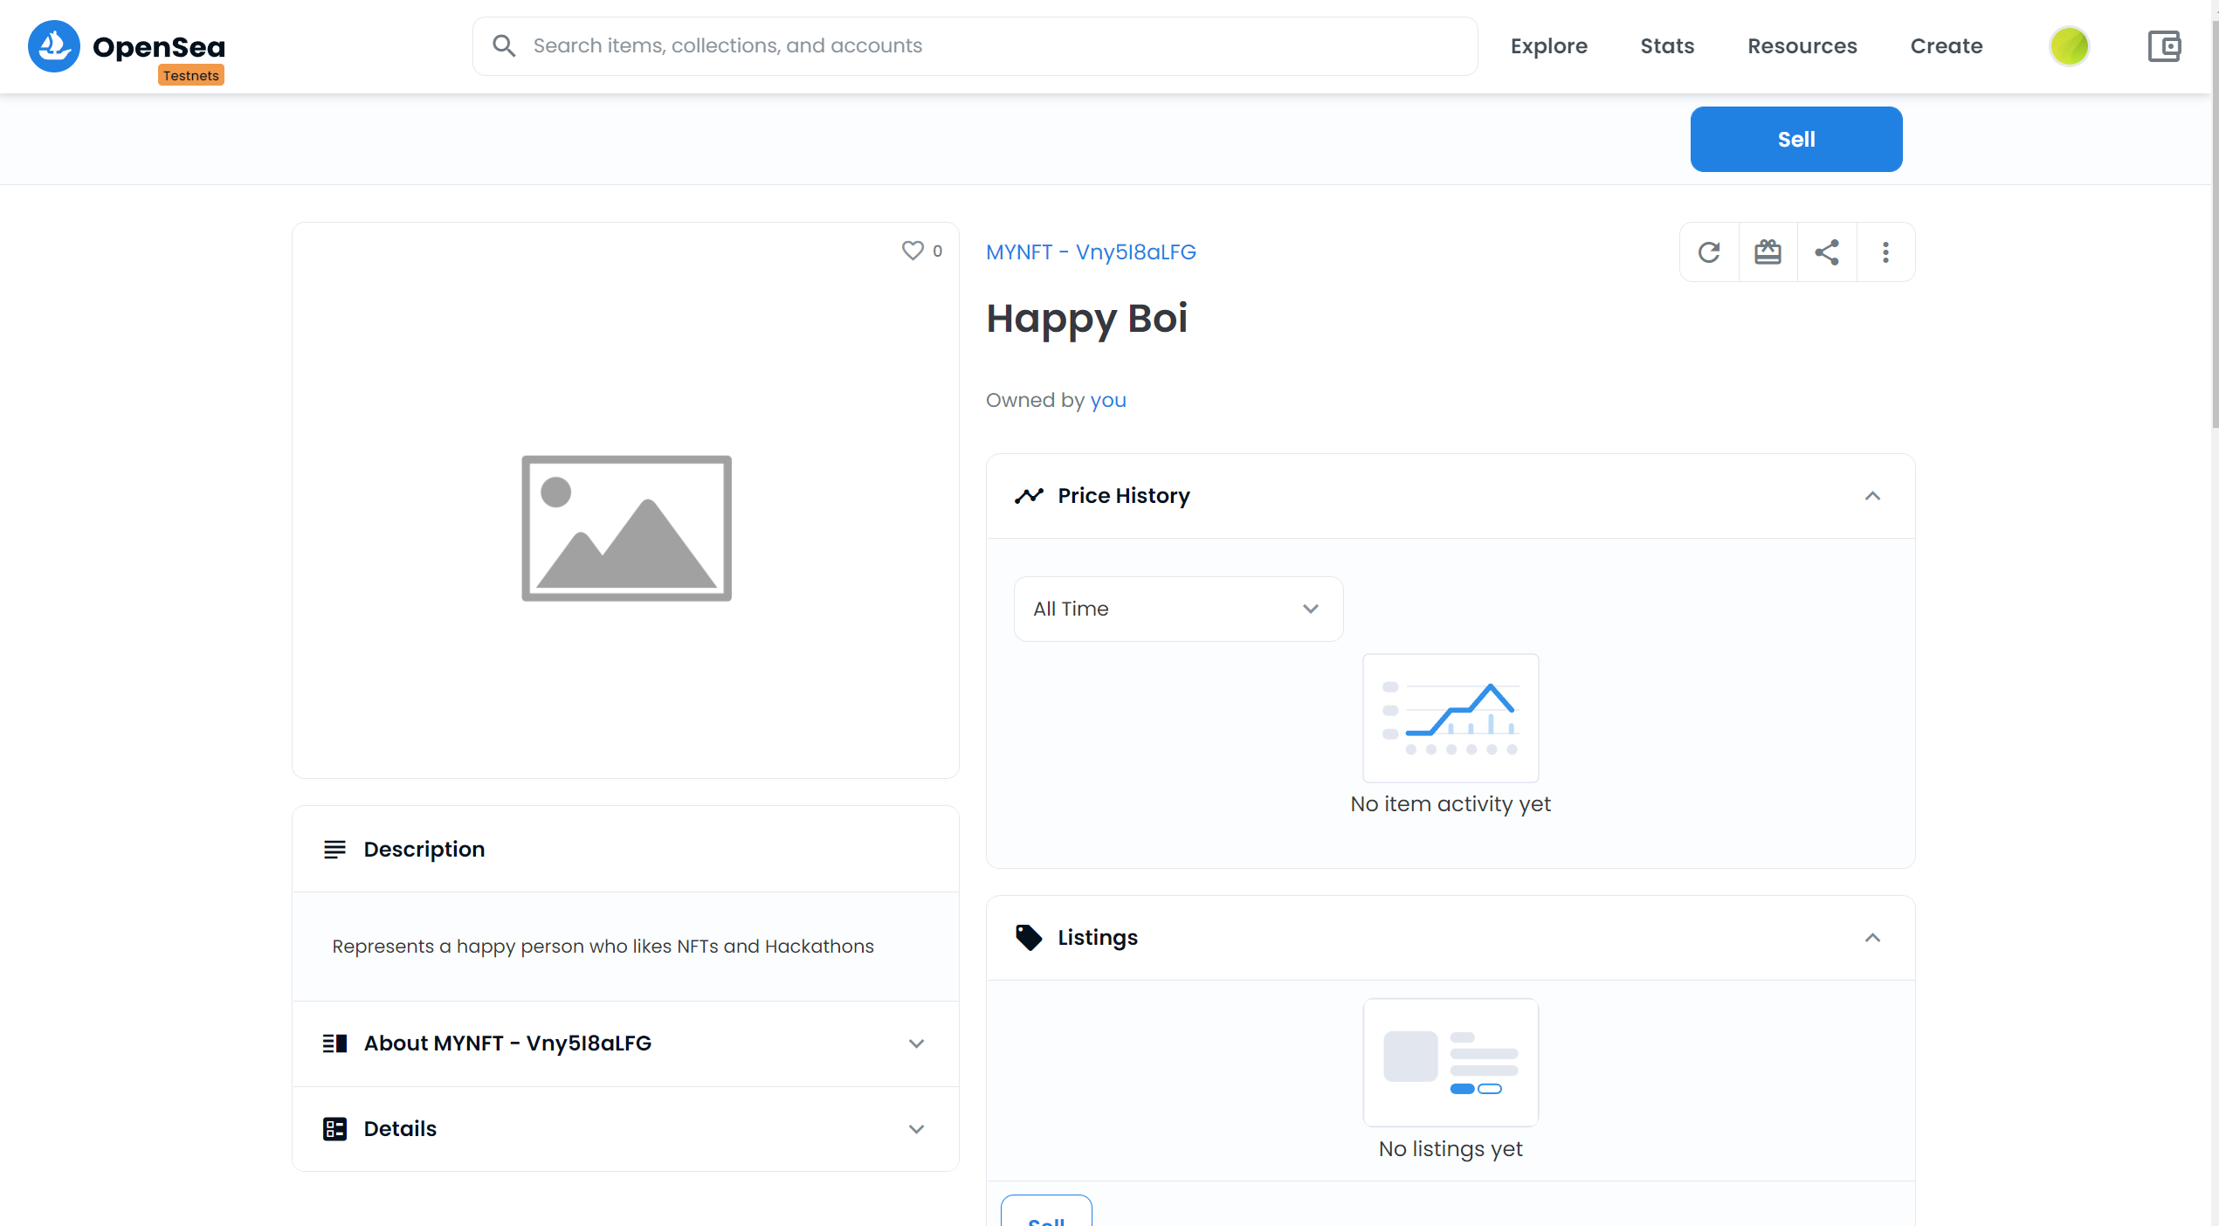The height and width of the screenshot is (1226, 2219).
Task: Click the gift transfer icon
Action: pos(1768,252)
